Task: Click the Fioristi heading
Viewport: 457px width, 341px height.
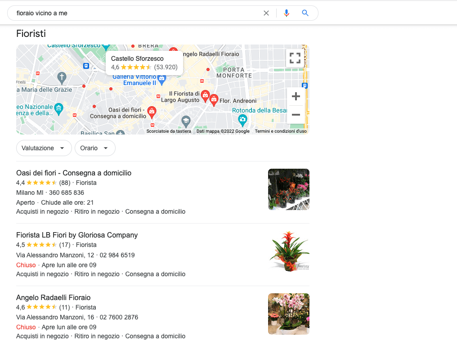Action: (31, 34)
